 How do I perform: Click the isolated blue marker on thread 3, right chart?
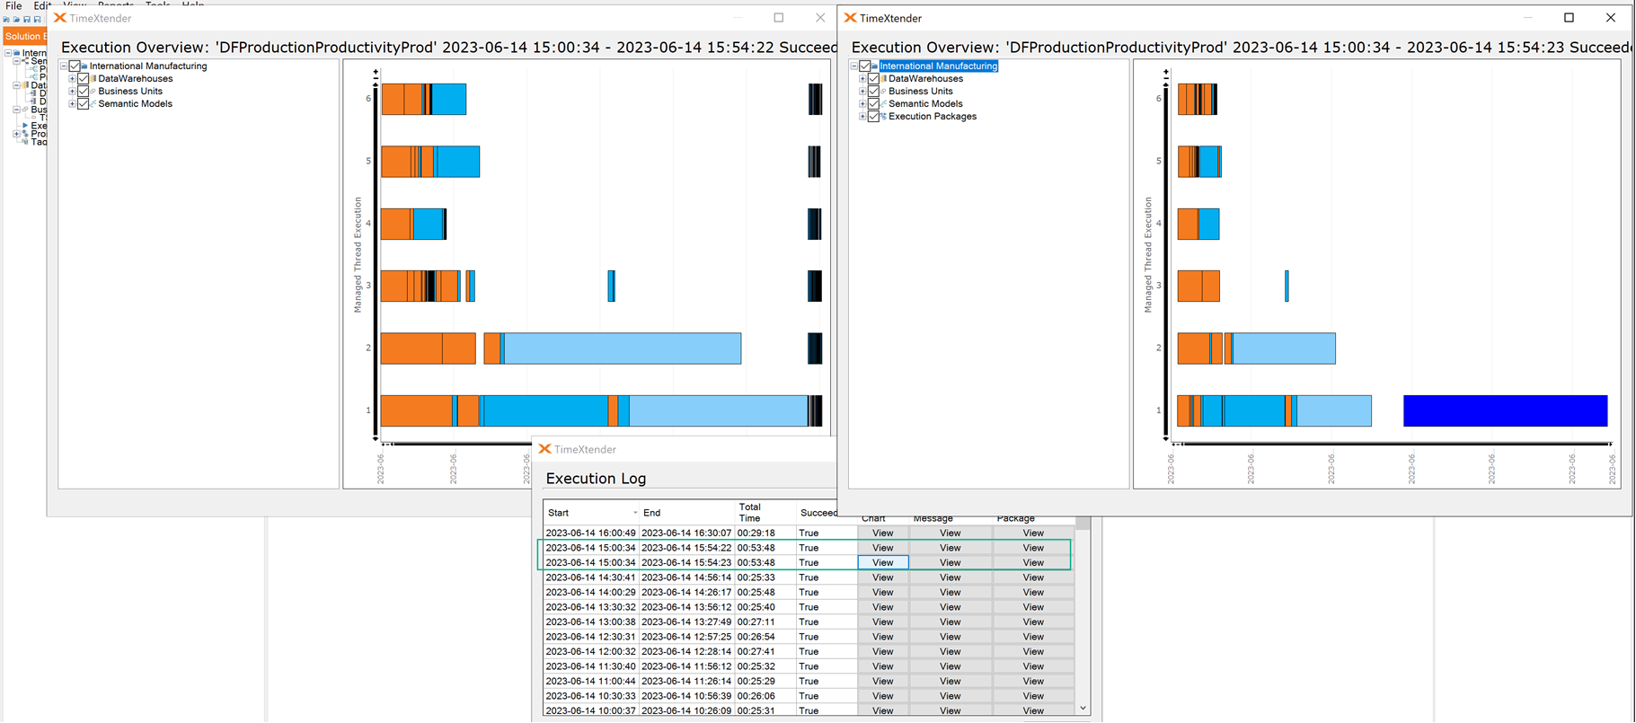pyautogui.click(x=1287, y=286)
